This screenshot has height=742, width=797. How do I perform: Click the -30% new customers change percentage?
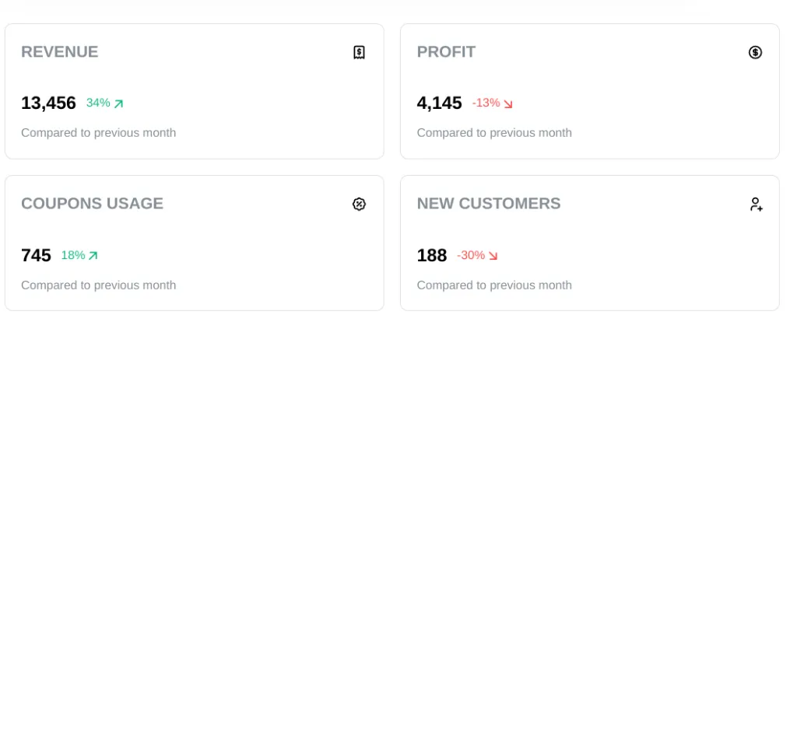tap(471, 255)
